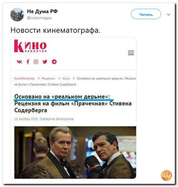The image size is (178, 187).
Task: Open the Instagram social icon
Action: tap(36, 62)
